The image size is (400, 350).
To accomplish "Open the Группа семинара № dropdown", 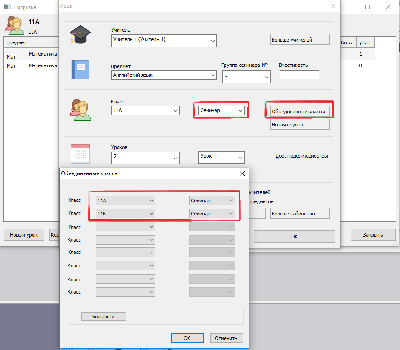I will (x=246, y=76).
